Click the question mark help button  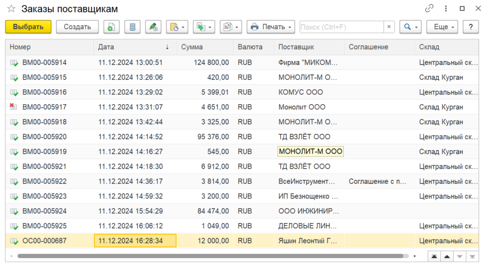(x=471, y=27)
